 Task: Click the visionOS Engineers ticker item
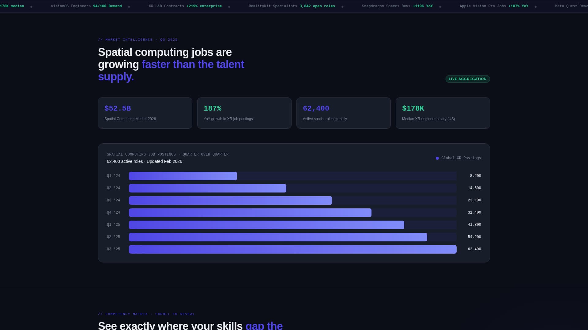tap(86, 6)
